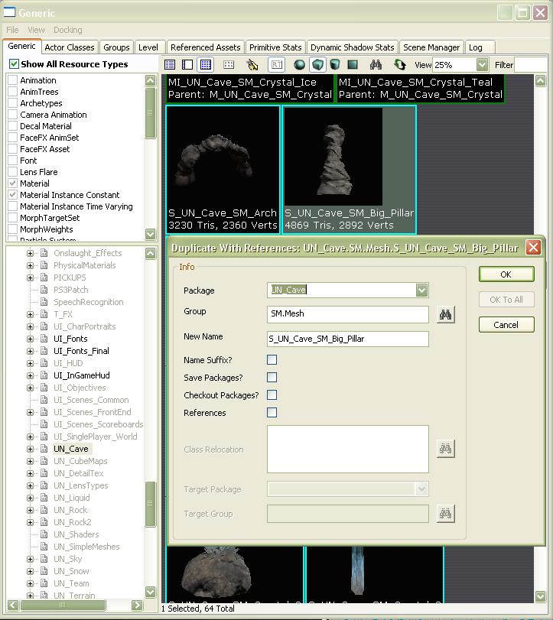Open the Package dropdown list
Image resolution: width=553 pixels, height=620 pixels.
click(421, 291)
